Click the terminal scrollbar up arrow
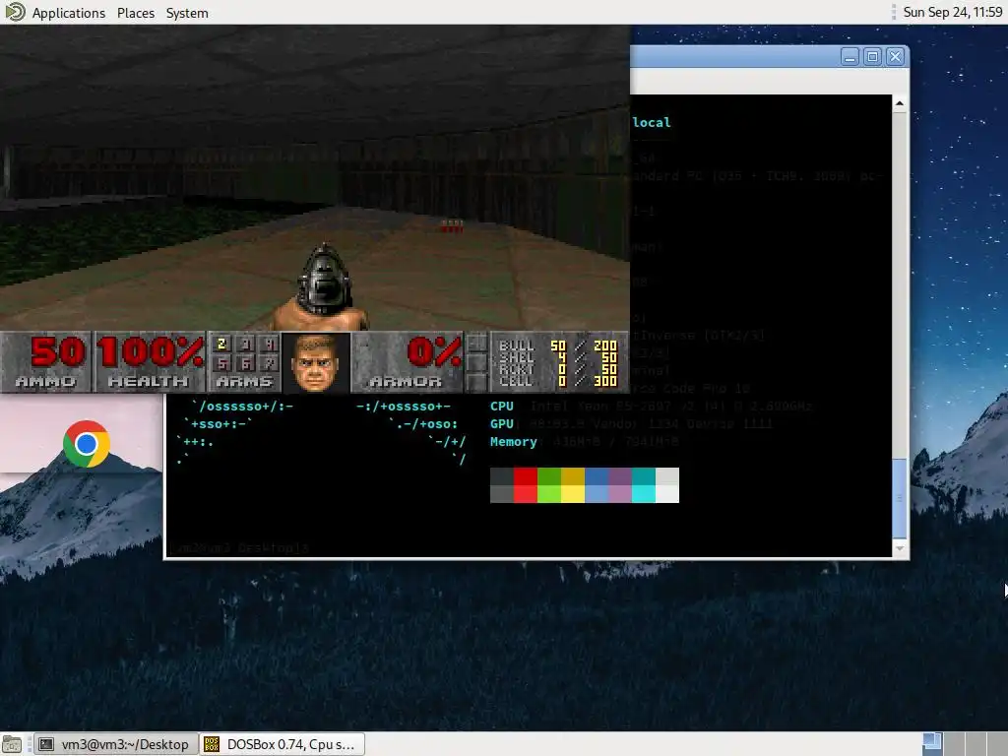This screenshot has height=756, width=1008. [900, 102]
